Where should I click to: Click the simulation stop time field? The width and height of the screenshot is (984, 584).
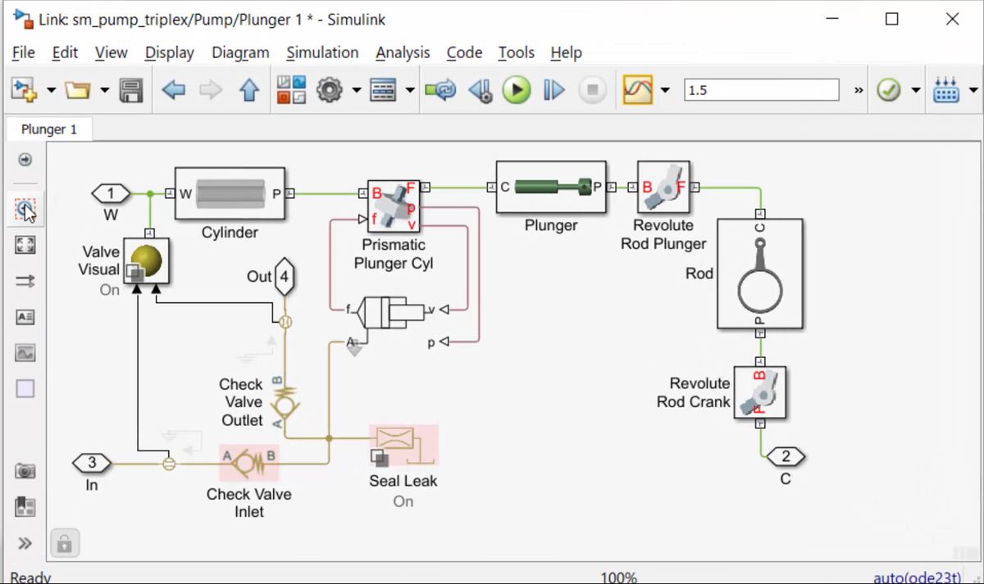(762, 90)
